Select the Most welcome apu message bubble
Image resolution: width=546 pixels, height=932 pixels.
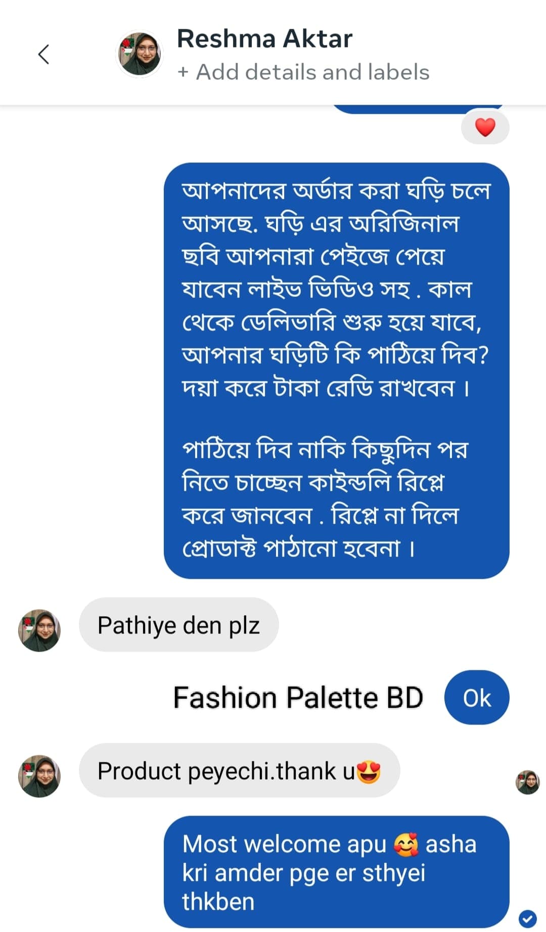coord(336,872)
